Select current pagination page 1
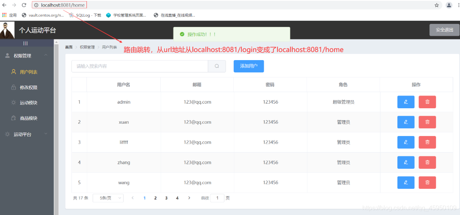 (x=144, y=198)
